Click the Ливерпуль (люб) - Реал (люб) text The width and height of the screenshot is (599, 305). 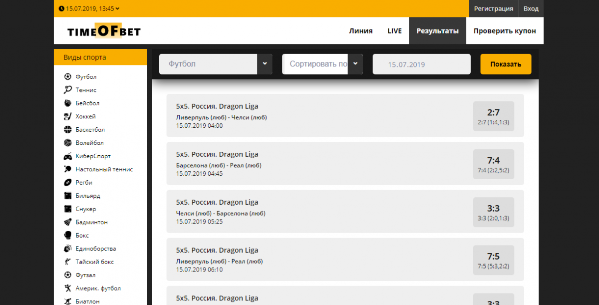[x=219, y=261]
